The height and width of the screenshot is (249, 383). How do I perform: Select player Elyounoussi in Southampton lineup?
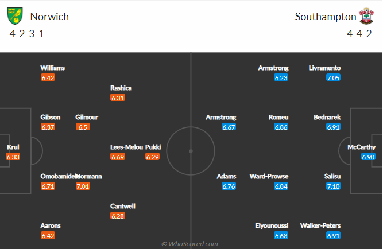(272, 225)
